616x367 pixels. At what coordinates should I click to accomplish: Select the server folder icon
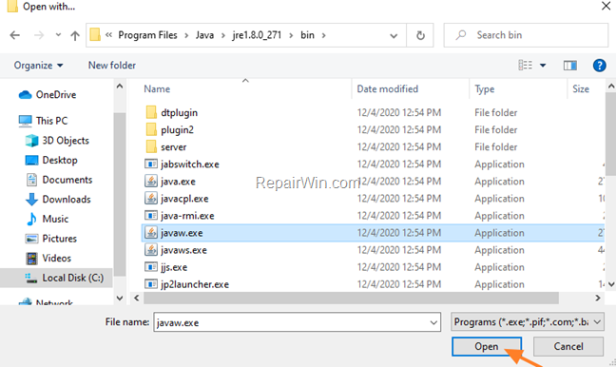(151, 147)
